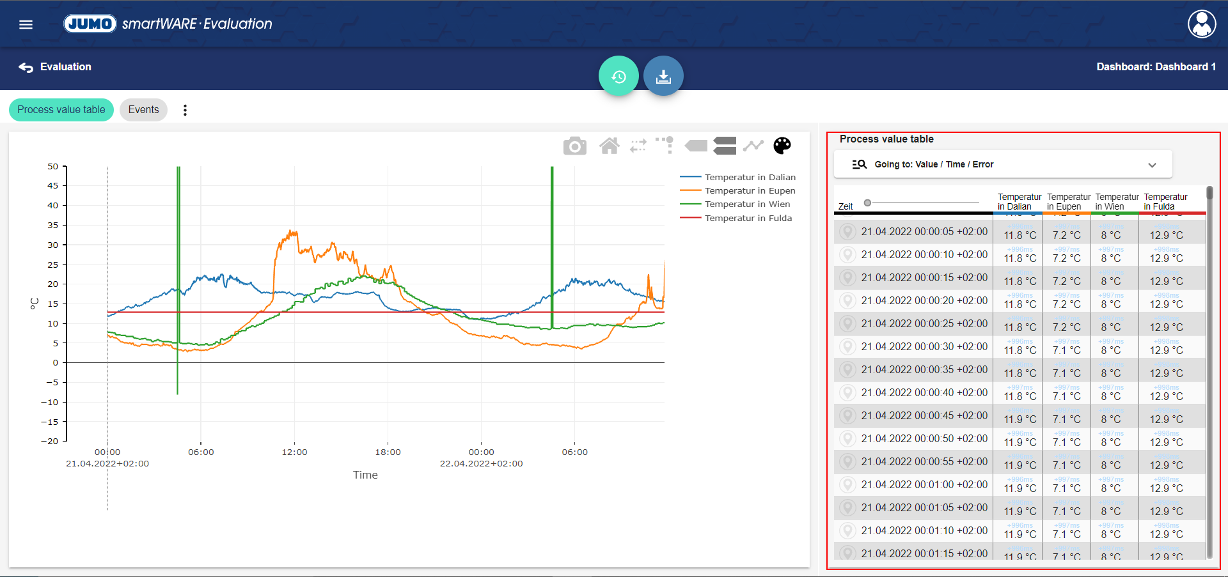Click the teal history refresh button
The width and height of the screenshot is (1228, 577).
[x=618, y=76]
